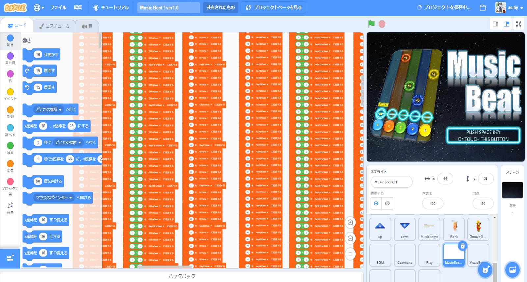This screenshot has height=282, width=527.
Task: Click the green flag to start
Action: 372,24
